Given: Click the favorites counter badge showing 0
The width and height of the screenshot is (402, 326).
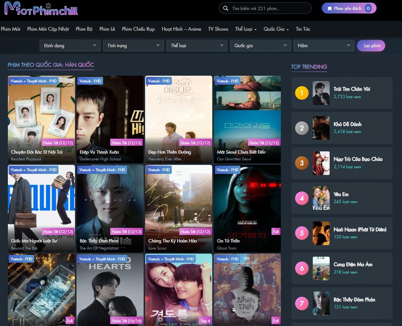Looking at the screenshot, I should tap(368, 8).
